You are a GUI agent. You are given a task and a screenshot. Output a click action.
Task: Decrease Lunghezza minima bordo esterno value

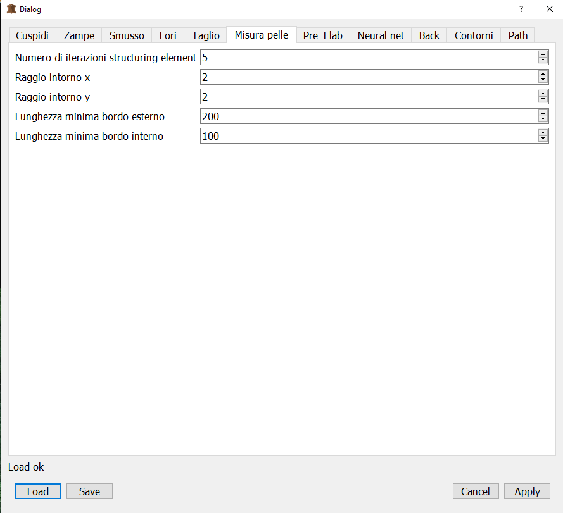point(543,120)
